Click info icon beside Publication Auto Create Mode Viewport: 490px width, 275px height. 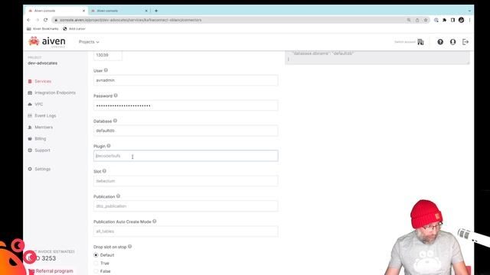pos(155,222)
